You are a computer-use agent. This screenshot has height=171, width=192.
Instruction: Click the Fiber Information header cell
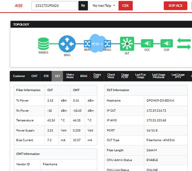[29, 90]
